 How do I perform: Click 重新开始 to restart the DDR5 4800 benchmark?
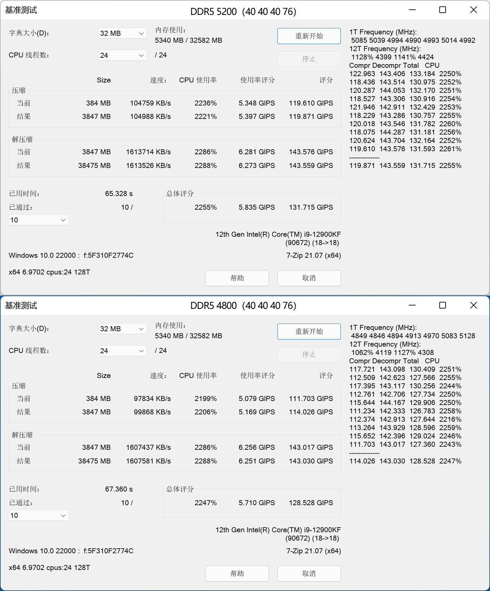point(309,331)
